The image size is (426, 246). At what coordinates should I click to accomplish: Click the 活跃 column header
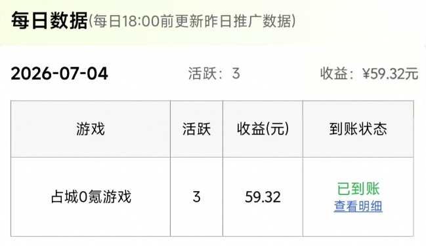coord(196,129)
